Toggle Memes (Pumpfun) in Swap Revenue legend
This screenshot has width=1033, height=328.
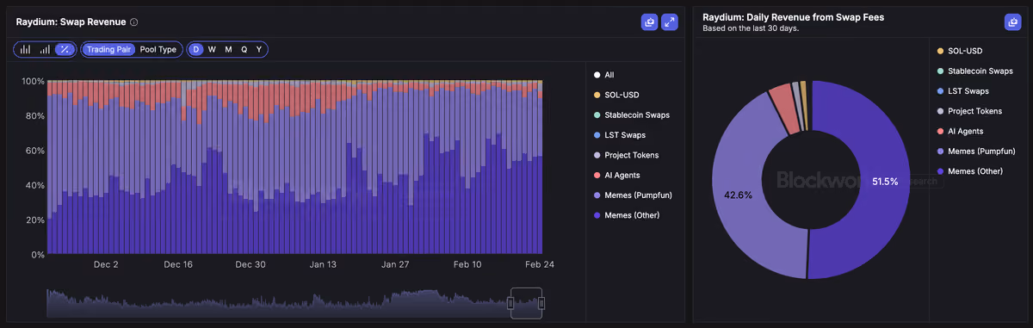tap(633, 195)
